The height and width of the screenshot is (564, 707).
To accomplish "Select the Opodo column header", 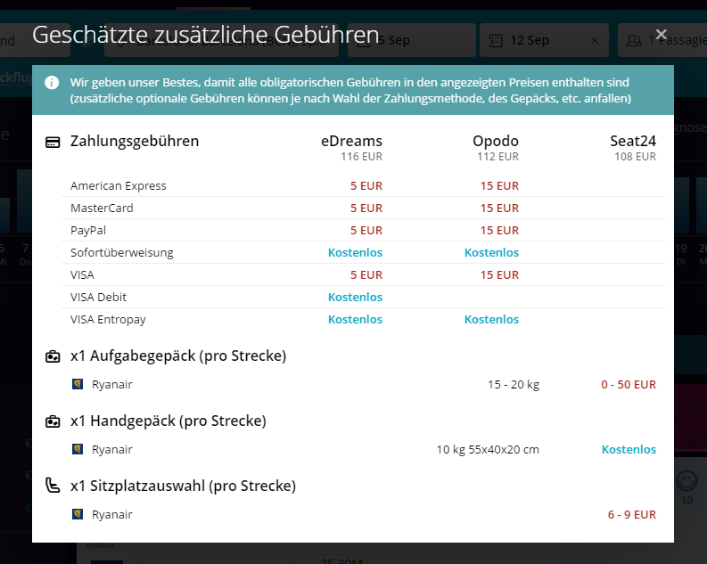I will (496, 141).
